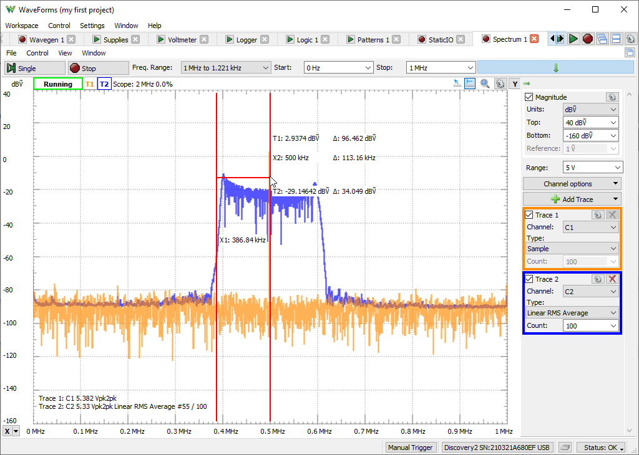Click the tab scroll arrows icon

tap(557, 39)
